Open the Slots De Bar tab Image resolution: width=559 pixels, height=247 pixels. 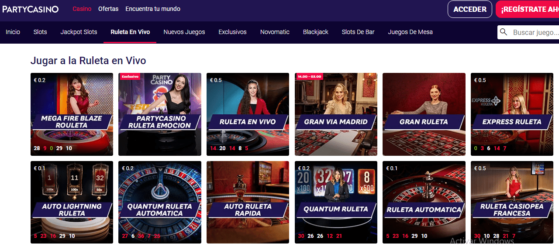tap(358, 32)
